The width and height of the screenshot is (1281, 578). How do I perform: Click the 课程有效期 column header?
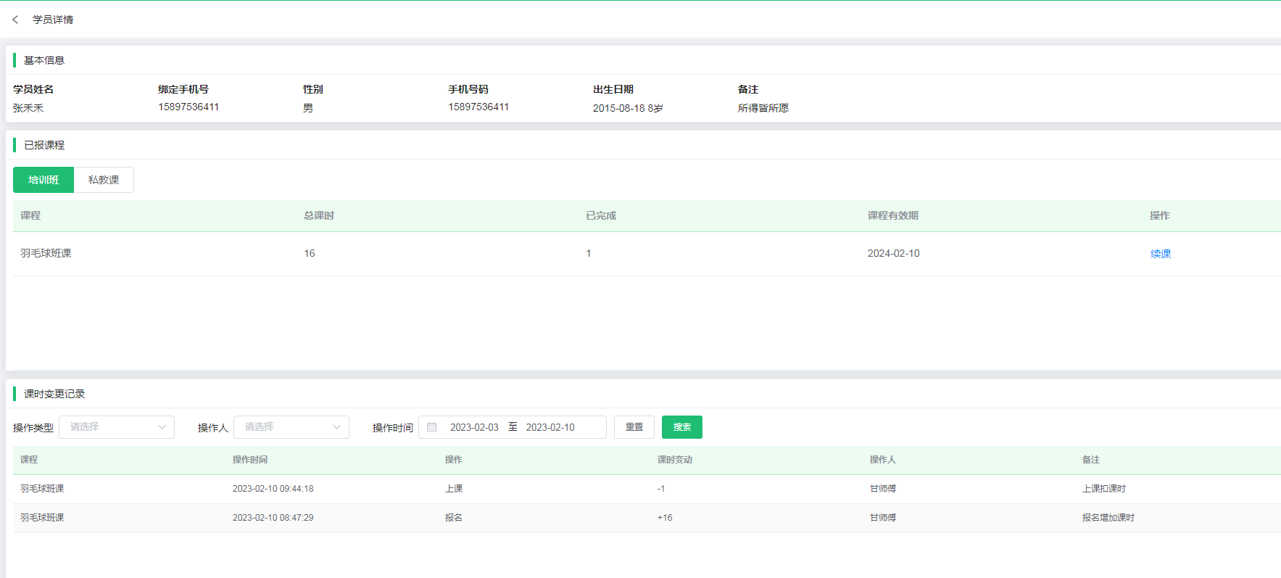point(892,215)
